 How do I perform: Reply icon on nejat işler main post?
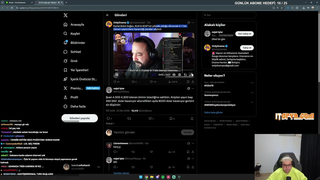coord(109,118)
